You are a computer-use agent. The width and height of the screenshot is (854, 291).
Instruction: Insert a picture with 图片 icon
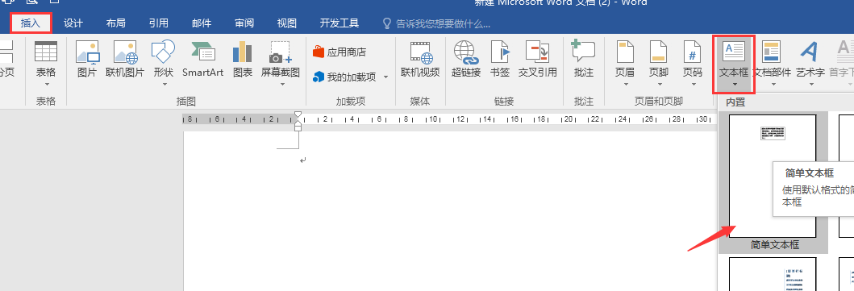tap(87, 60)
